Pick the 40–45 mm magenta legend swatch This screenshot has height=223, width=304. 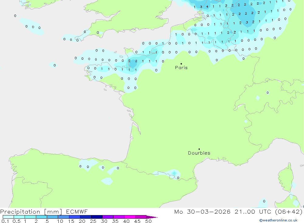point(130,217)
